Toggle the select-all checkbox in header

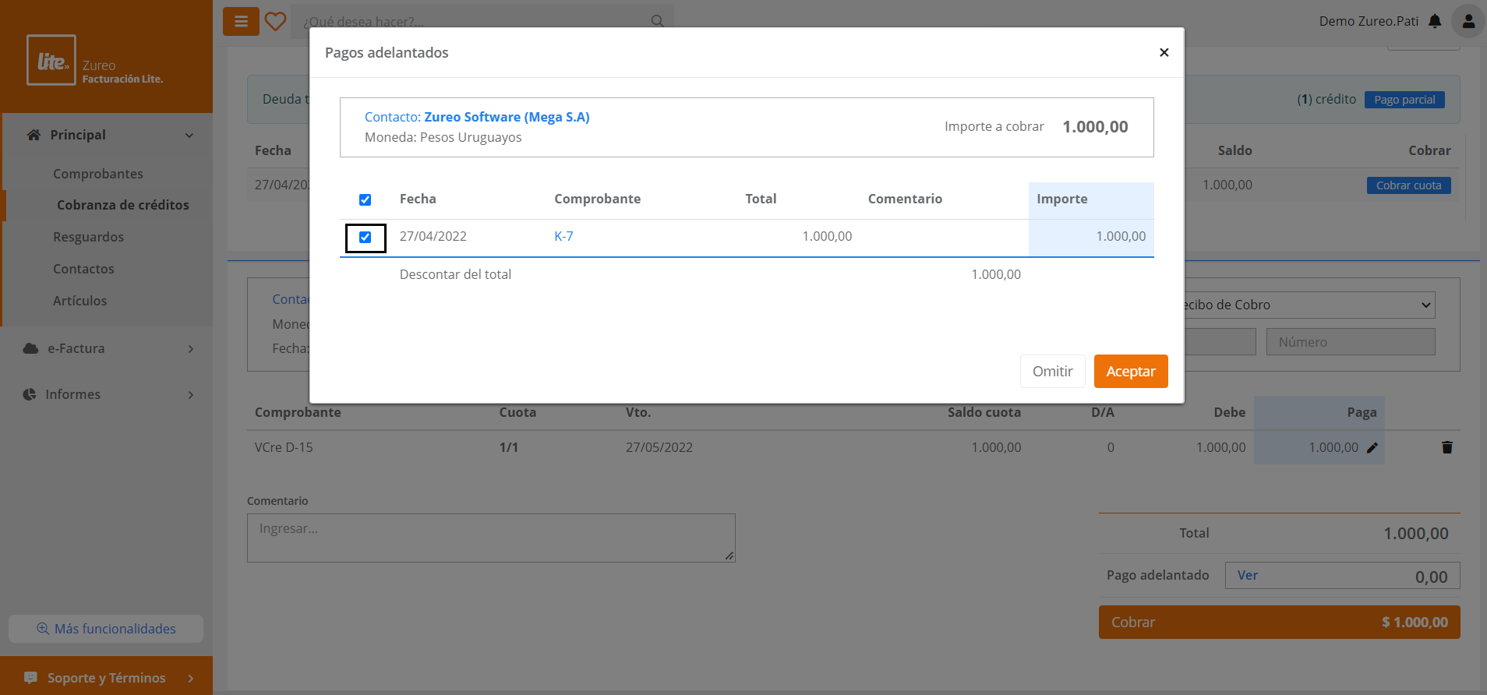pyautogui.click(x=365, y=199)
